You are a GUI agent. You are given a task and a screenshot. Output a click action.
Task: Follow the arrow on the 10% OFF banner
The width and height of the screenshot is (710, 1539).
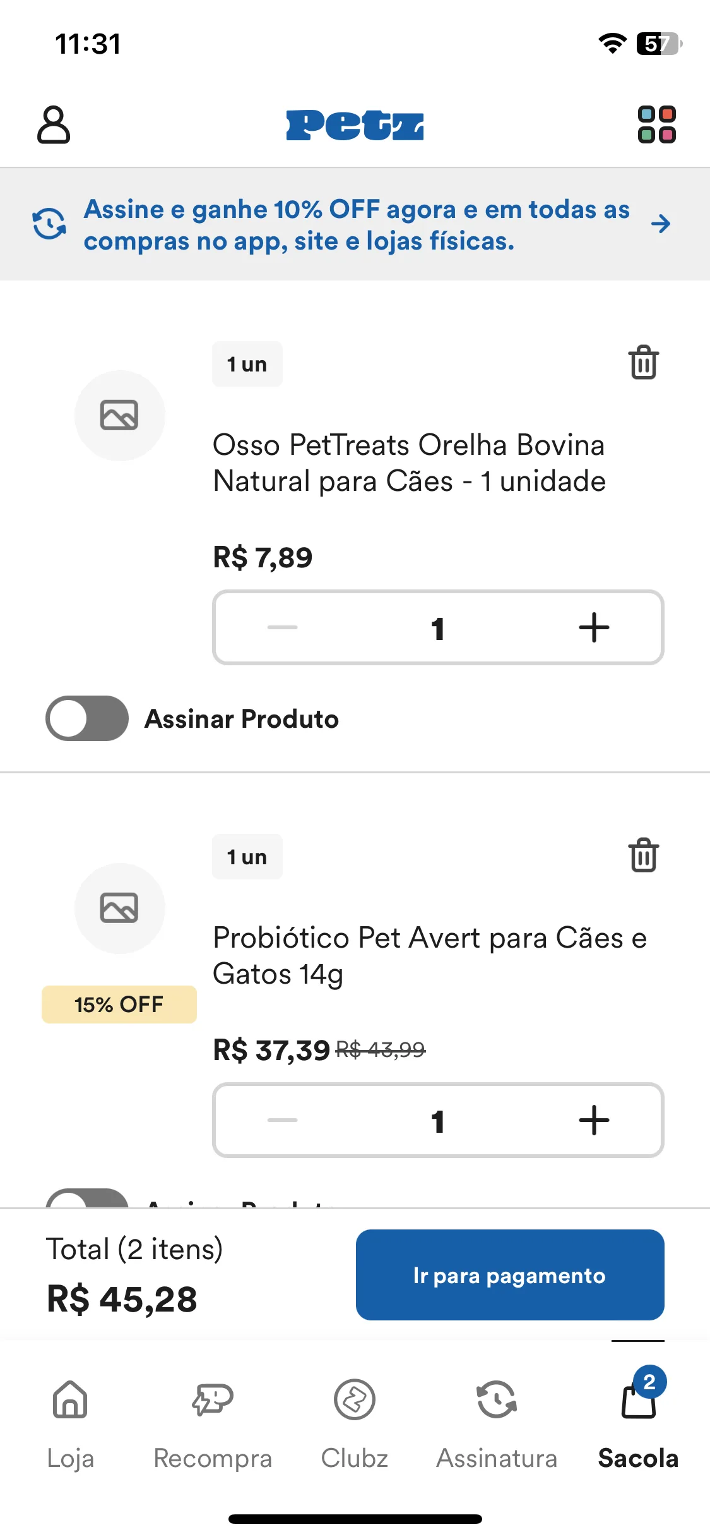[x=660, y=224]
